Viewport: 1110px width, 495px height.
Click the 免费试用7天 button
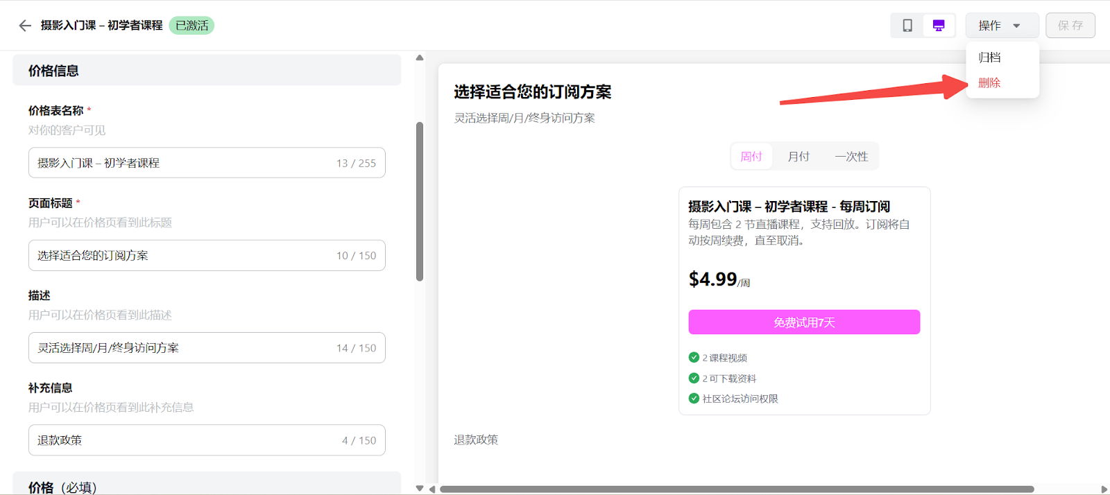(804, 322)
